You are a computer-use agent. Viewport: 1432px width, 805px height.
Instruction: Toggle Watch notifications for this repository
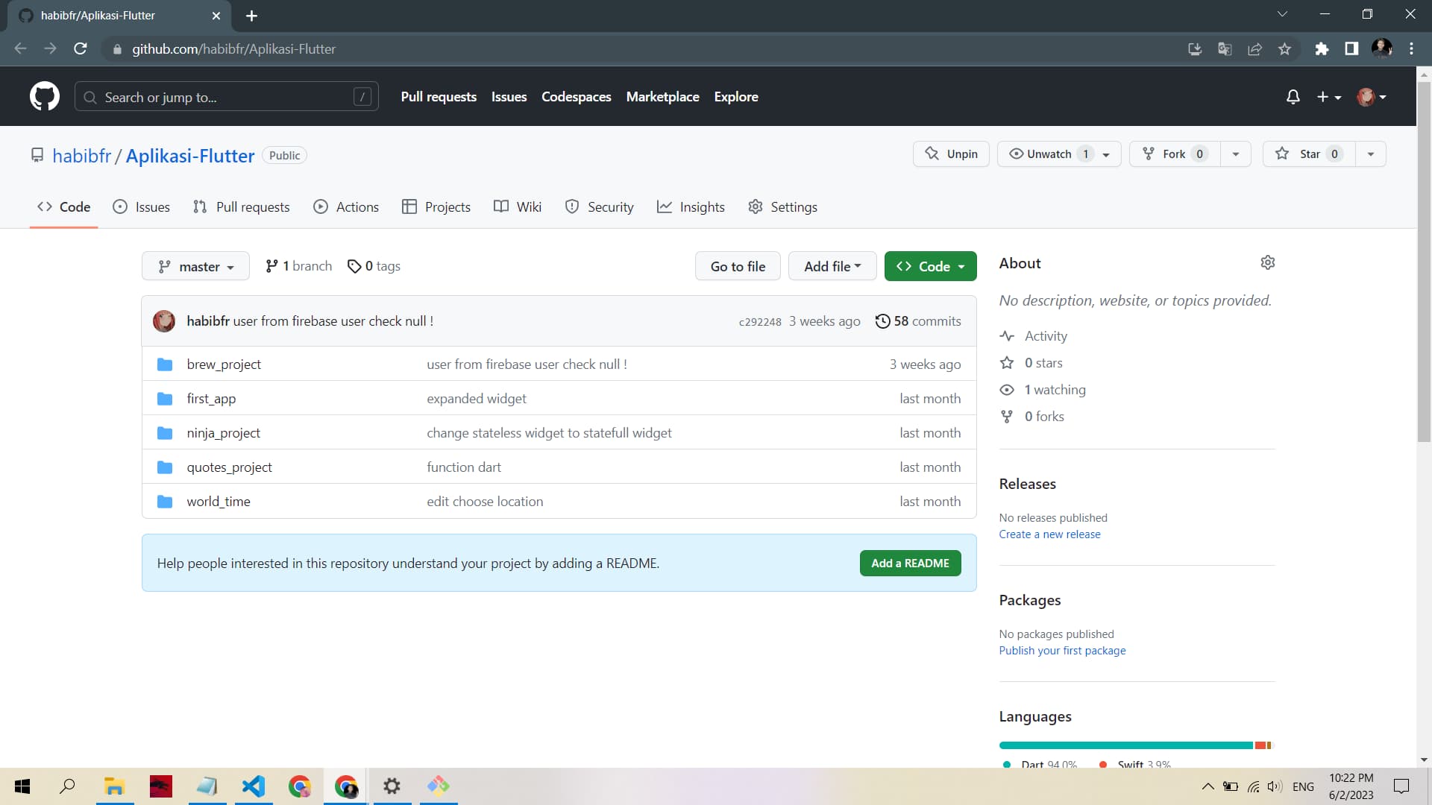click(x=1049, y=154)
